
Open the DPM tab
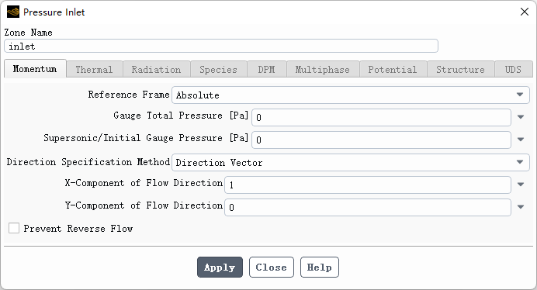click(x=266, y=70)
